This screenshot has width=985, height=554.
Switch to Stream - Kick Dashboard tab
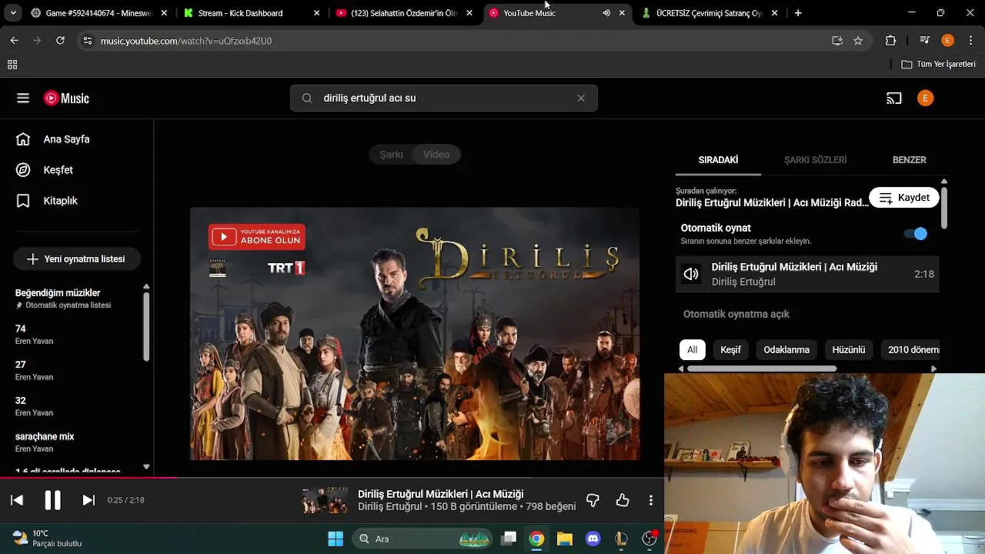[251, 13]
